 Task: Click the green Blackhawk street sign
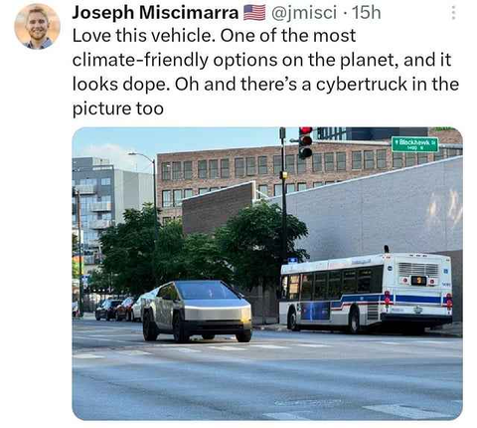tap(415, 144)
